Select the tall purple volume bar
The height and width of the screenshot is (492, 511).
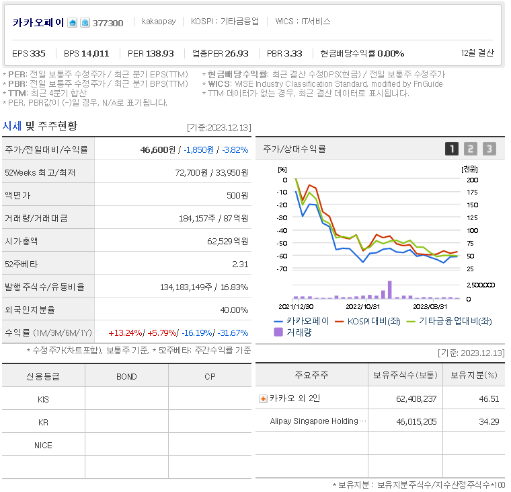tap(390, 289)
